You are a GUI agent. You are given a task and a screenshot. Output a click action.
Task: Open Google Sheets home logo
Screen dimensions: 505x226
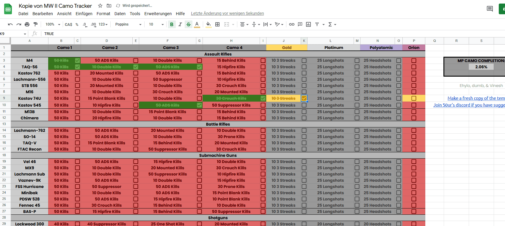pyautogui.click(x=8, y=9)
